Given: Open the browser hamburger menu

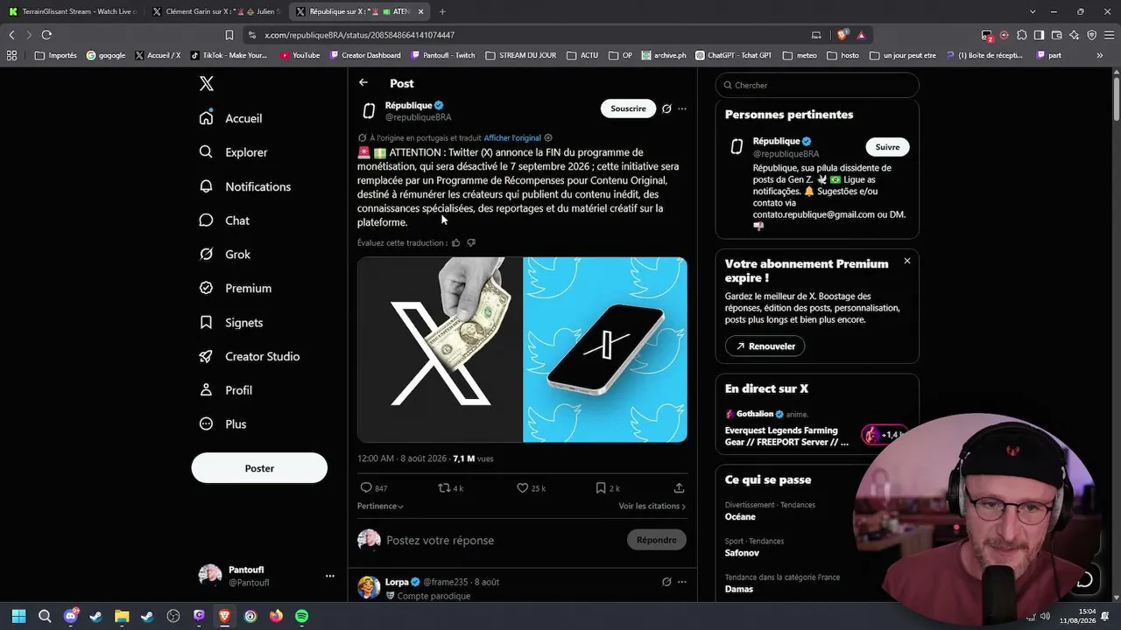Looking at the screenshot, I should point(1109,35).
